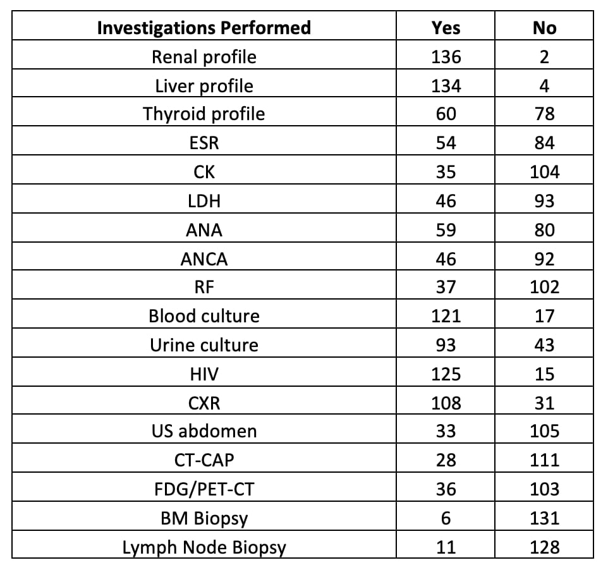
Task: Select the Yes value for HIV
Action: 446,374
